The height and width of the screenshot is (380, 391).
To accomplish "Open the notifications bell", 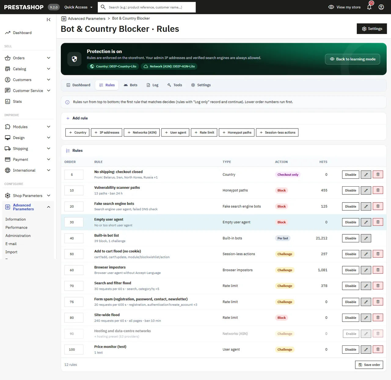I will (x=369, y=7).
